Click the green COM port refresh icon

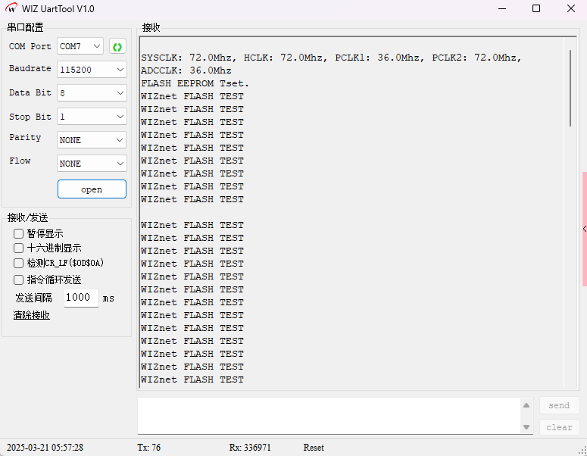pyautogui.click(x=117, y=47)
